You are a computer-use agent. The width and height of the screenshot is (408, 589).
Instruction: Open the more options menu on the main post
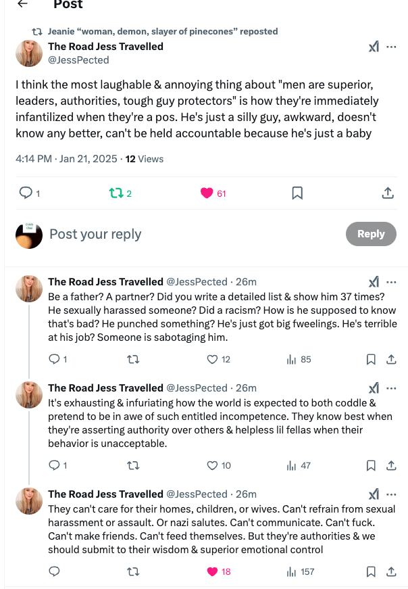392,47
